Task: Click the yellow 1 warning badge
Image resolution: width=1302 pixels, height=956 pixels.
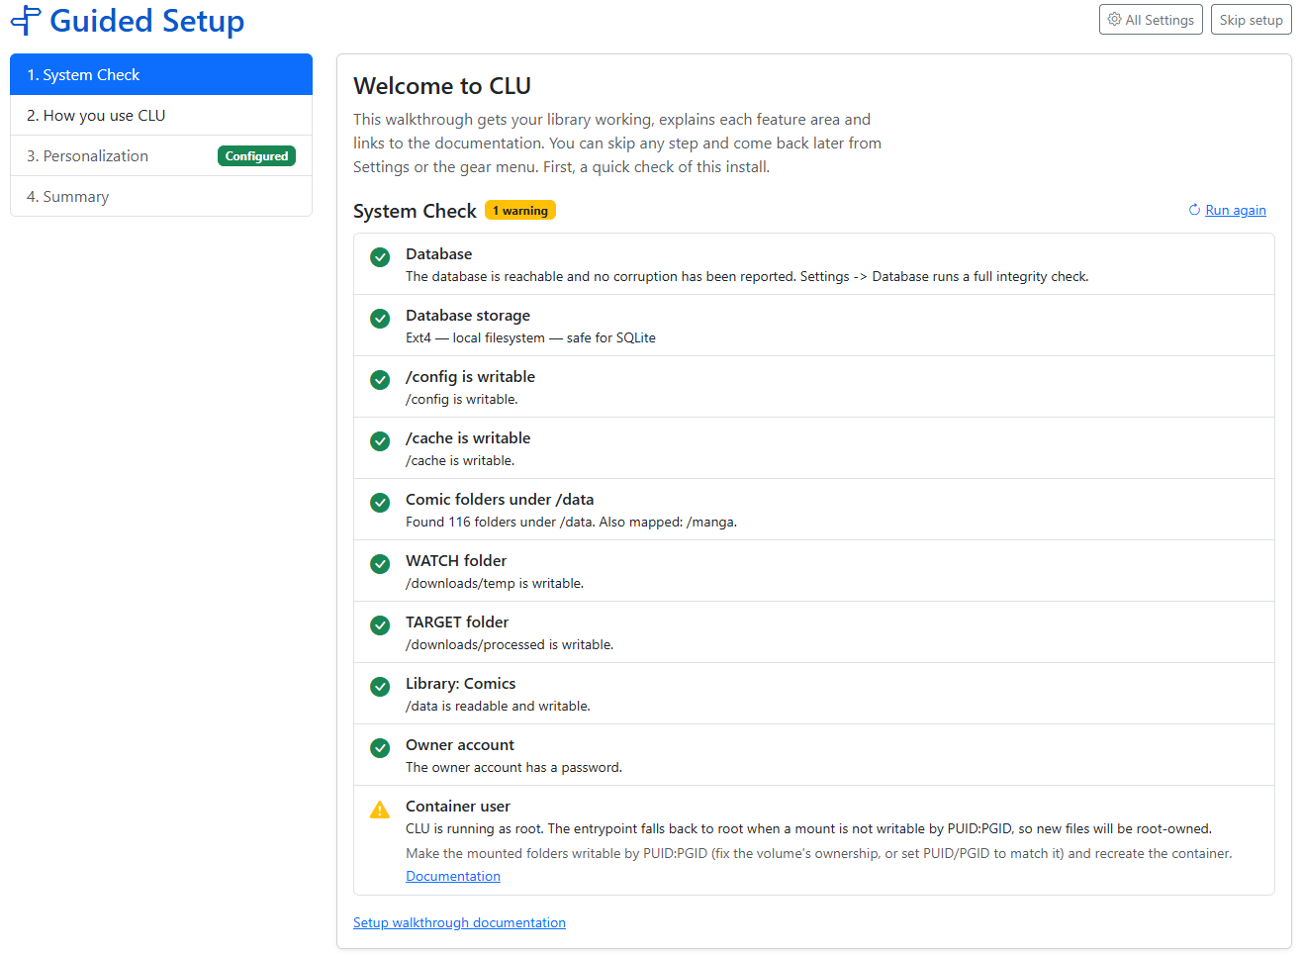Action: pos(520,210)
